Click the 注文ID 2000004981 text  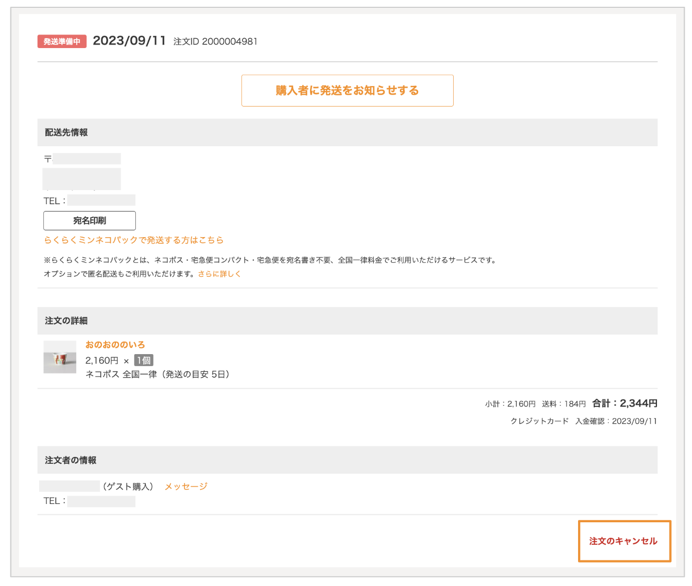point(215,41)
